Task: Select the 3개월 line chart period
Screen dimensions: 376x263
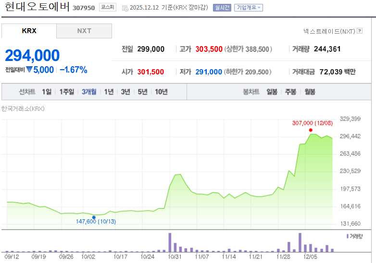Action: 89,92
